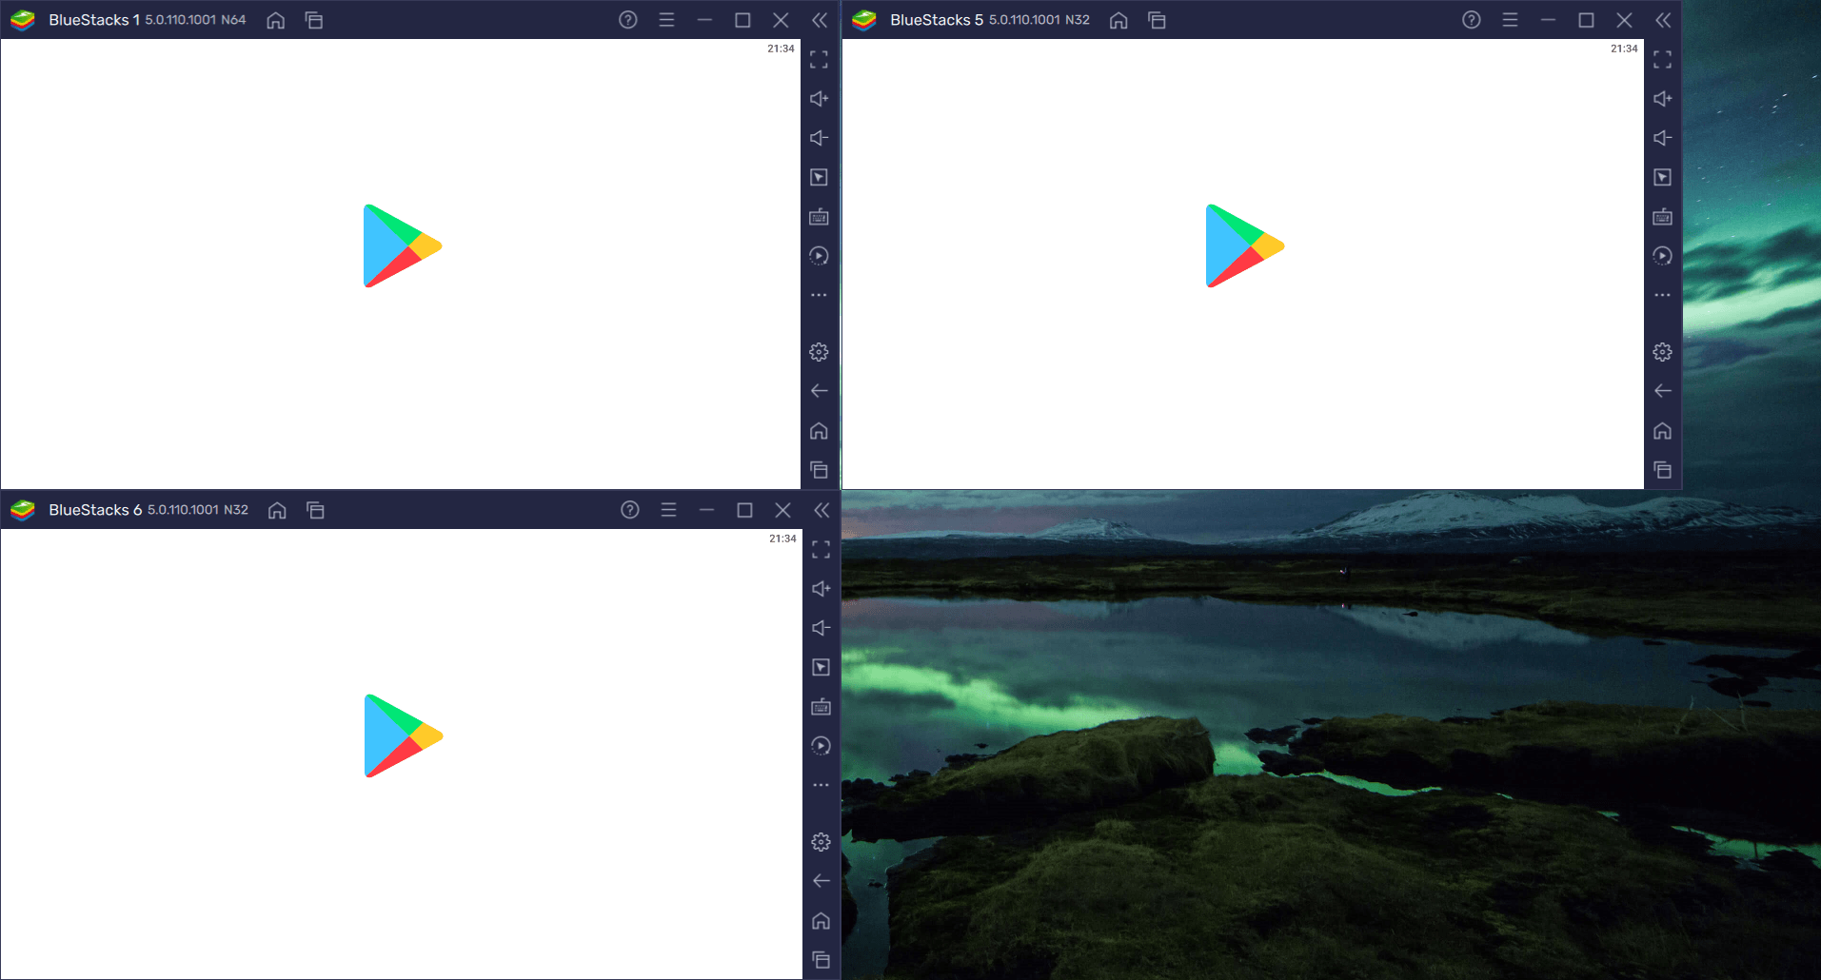This screenshot has height=980, width=1821.
Task: Open macro recorder icon in BlueStacks 1
Action: tap(819, 256)
